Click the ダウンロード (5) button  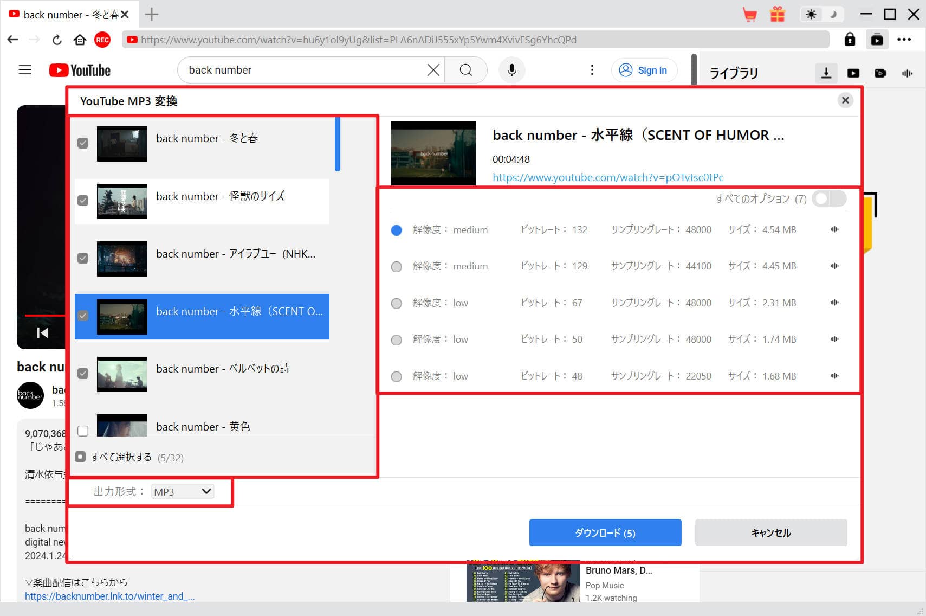[x=605, y=532]
